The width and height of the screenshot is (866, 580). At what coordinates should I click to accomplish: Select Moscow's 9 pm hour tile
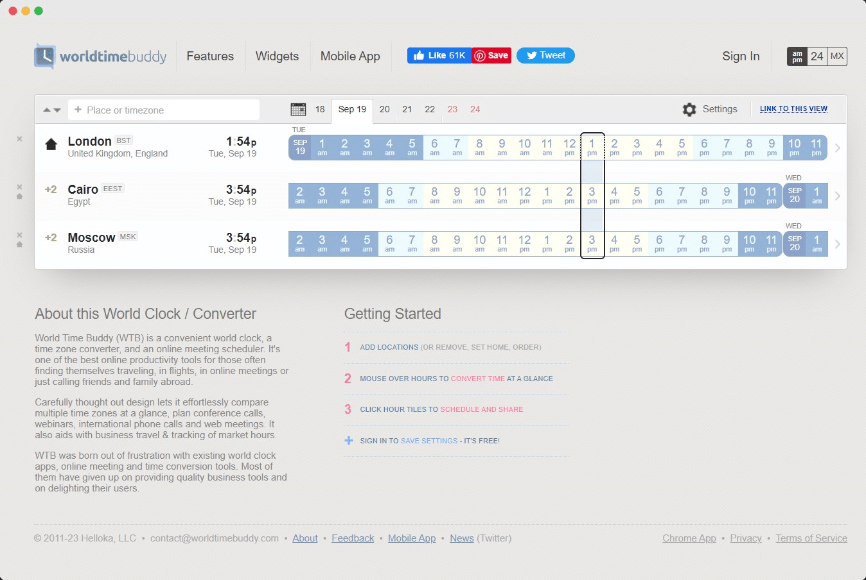[727, 244]
